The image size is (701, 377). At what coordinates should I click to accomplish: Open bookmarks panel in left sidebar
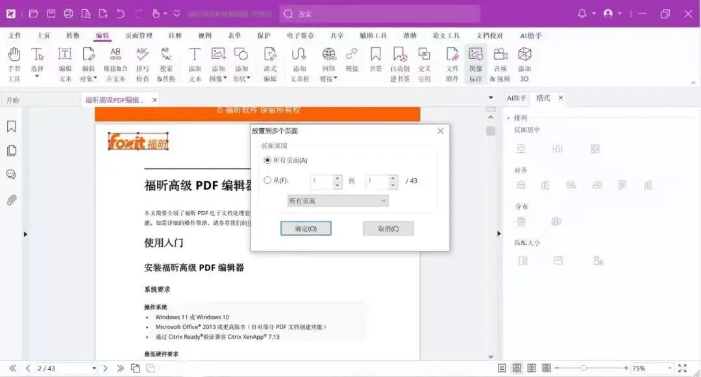click(12, 127)
